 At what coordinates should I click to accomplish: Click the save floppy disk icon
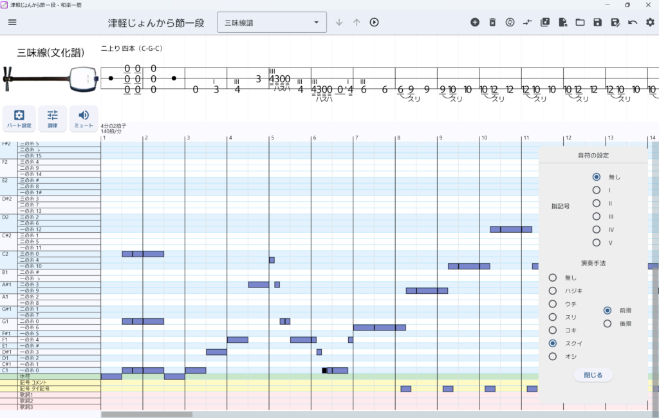click(597, 23)
